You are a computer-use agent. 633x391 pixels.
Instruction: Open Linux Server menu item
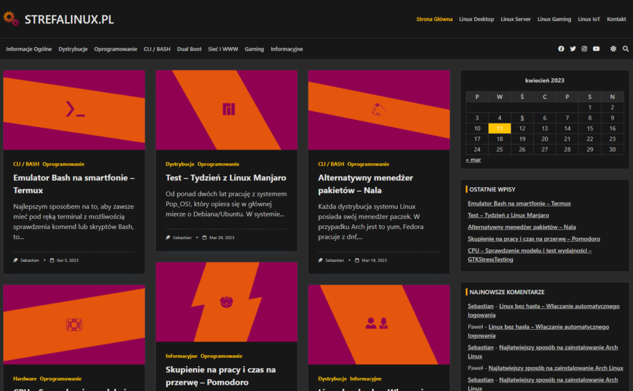point(516,19)
